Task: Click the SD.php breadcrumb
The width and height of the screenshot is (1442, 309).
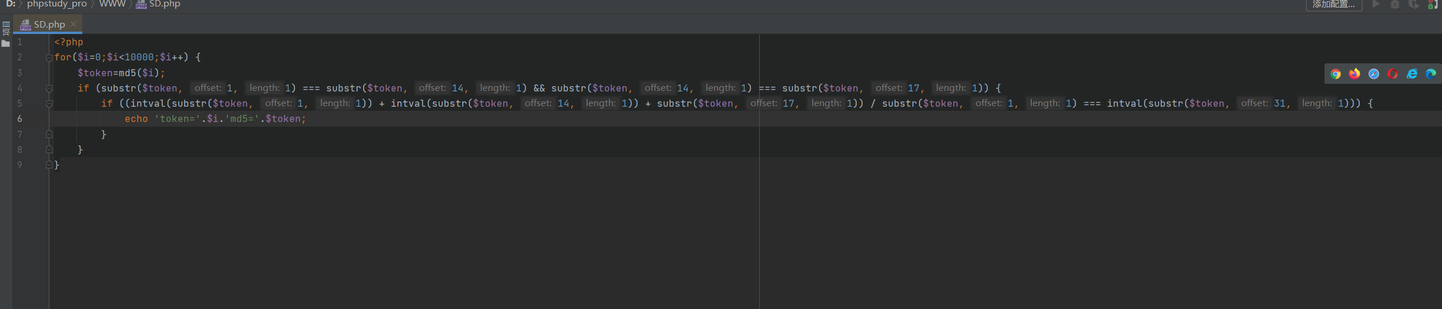Action: pyautogui.click(x=158, y=4)
